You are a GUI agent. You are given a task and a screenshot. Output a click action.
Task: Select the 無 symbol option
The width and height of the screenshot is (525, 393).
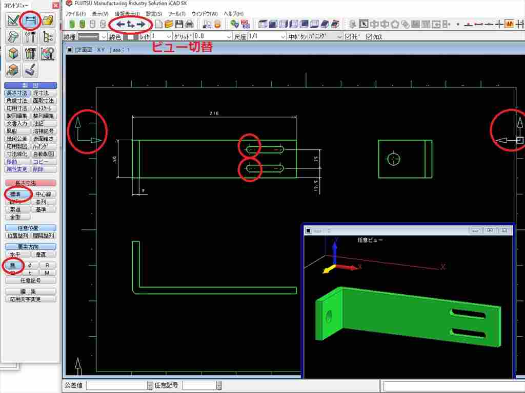(x=13, y=266)
